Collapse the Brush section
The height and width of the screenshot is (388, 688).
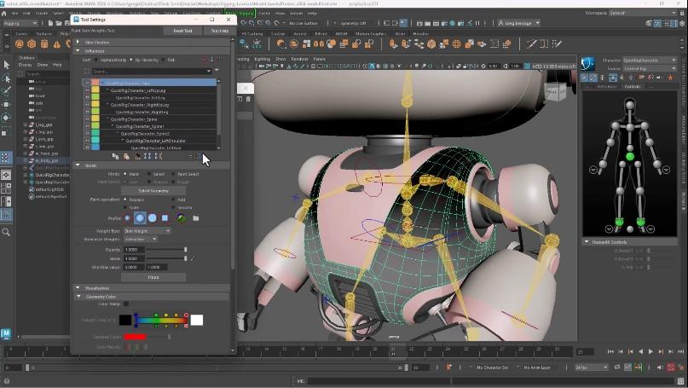click(x=78, y=165)
